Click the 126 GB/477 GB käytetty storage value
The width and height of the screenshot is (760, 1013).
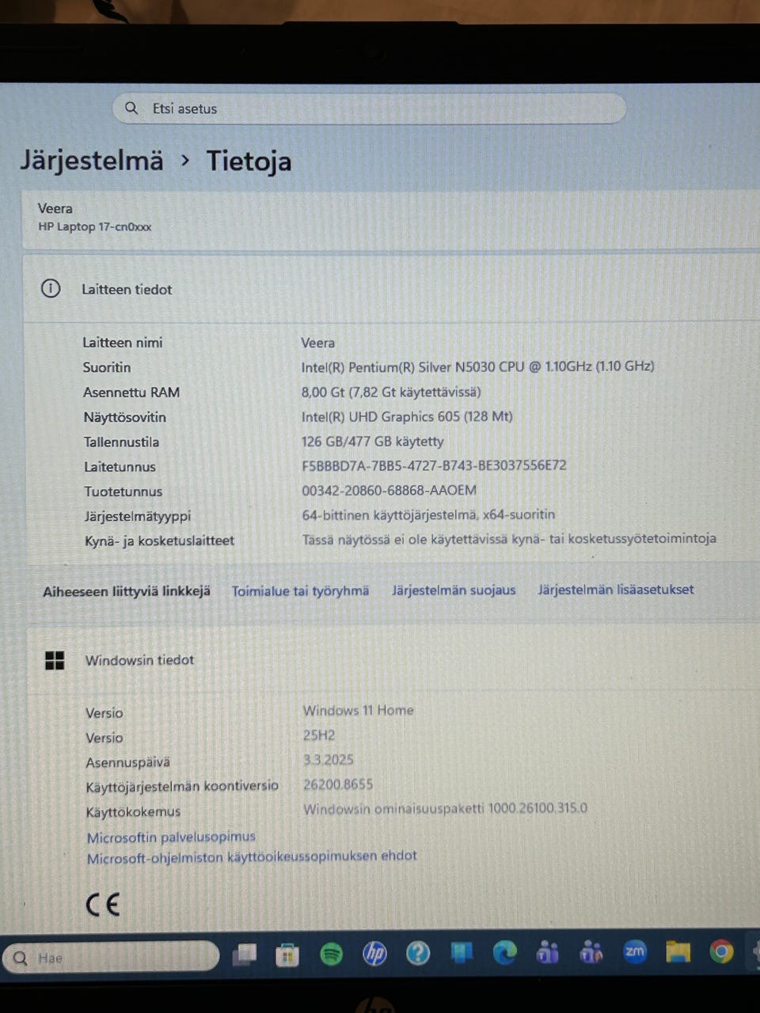(372, 441)
